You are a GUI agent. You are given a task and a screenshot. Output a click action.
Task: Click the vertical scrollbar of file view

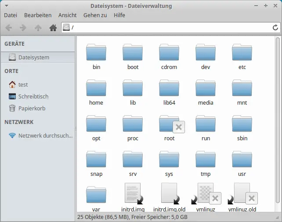coord(277,110)
